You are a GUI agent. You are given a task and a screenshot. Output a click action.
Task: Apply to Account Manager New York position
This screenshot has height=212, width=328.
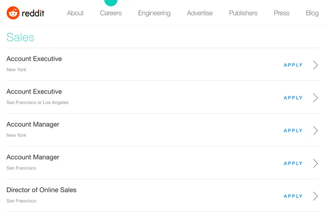[x=293, y=131]
